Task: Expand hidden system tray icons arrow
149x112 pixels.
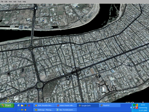Action: (x=131, y=108)
